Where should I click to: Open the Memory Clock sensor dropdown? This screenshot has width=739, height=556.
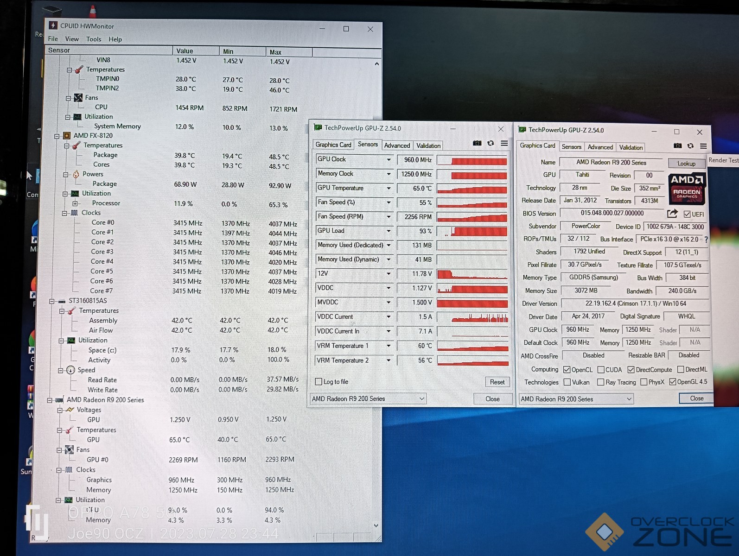click(x=389, y=174)
